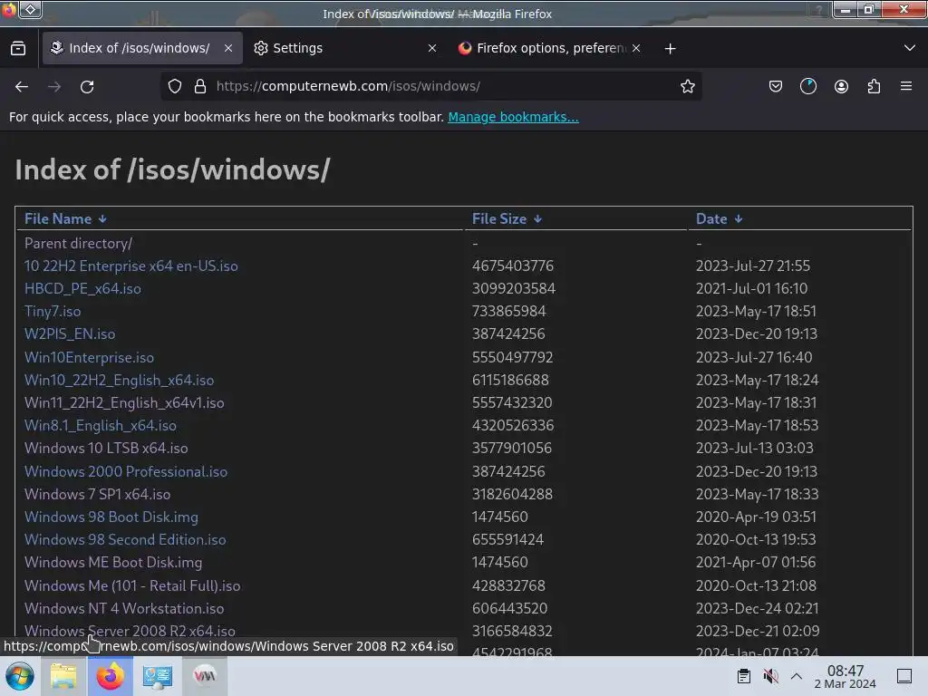Select the date 2021-Jul-01 16:10
Image resolution: width=928 pixels, height=696 pixels.
751,289
